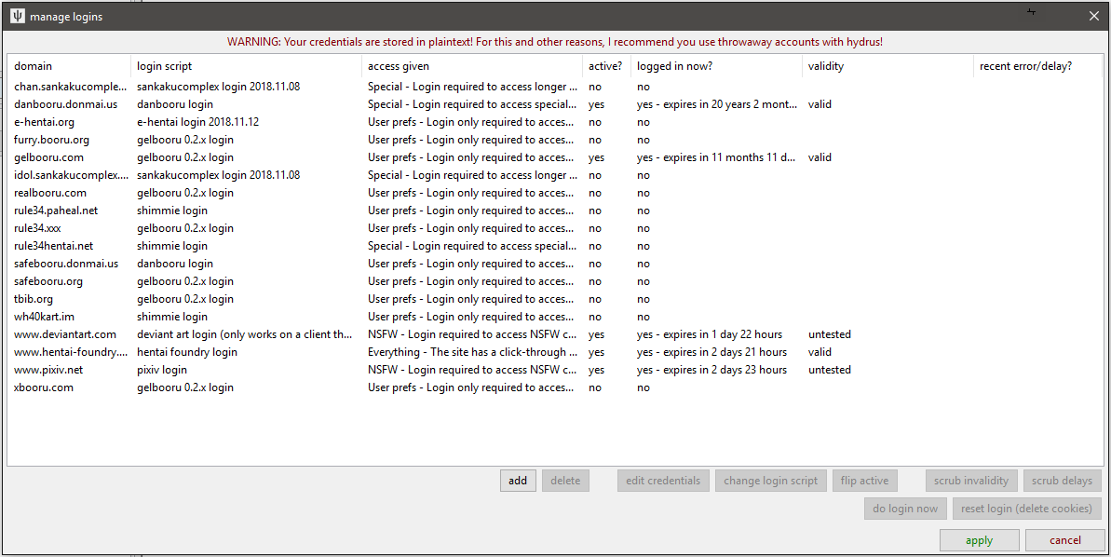Sort by the domain column header
This screenshot has width=1111, height=557.
pyautogui.click(x=70, y=66)
